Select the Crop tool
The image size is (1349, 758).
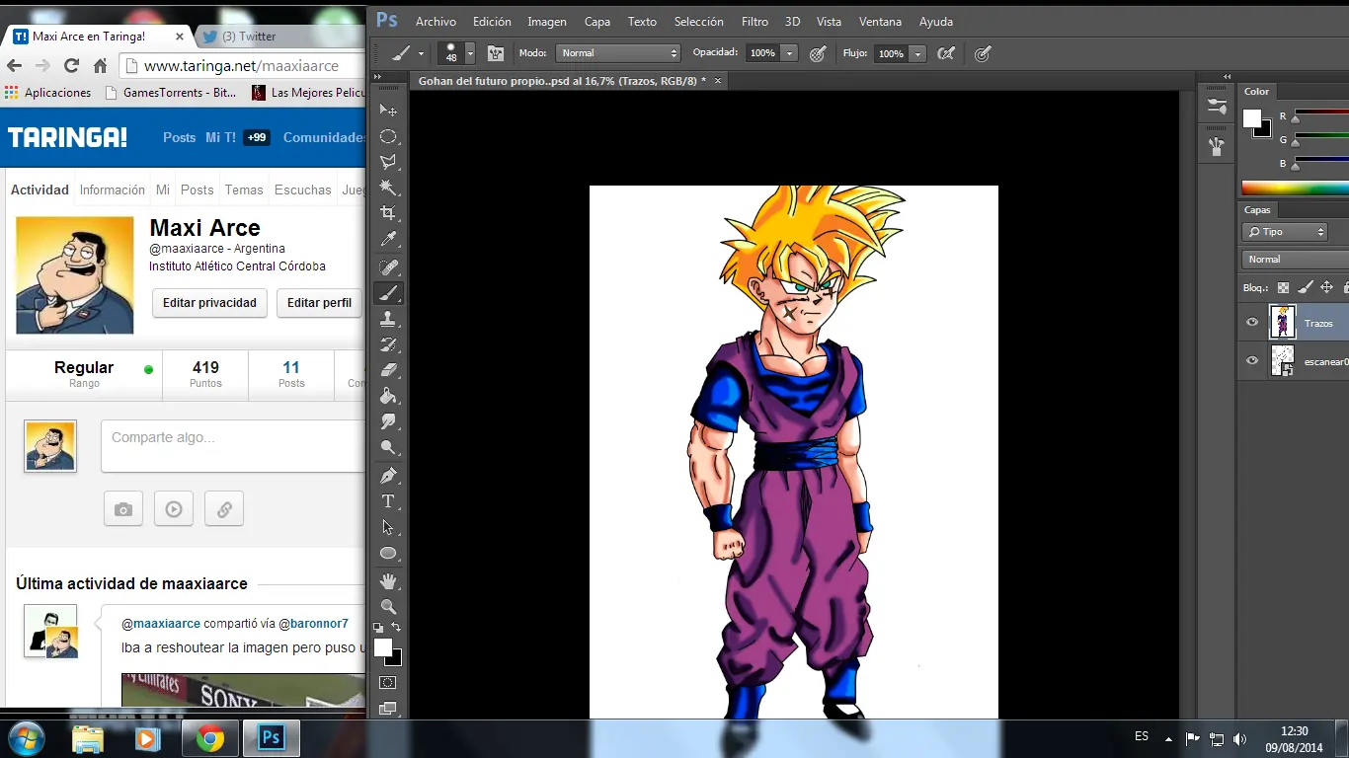(388, 213)
